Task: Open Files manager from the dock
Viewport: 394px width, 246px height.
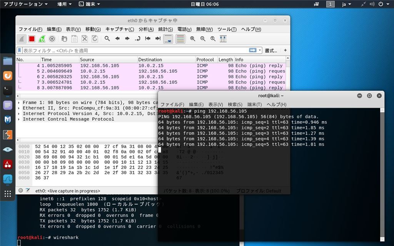Action: tap(8, 61)
